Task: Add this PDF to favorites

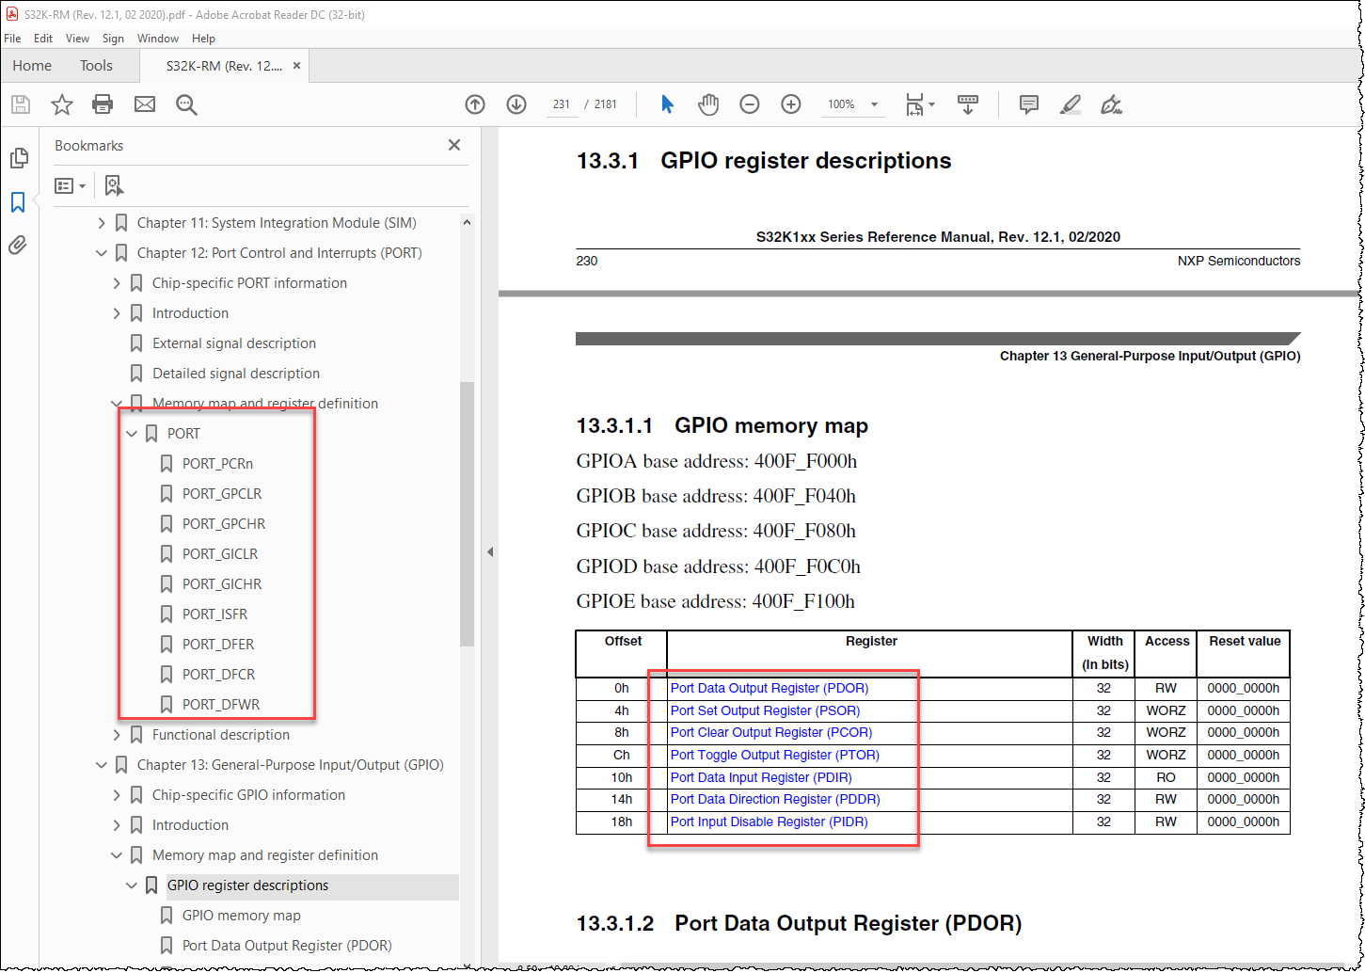Action: (61, 104)
